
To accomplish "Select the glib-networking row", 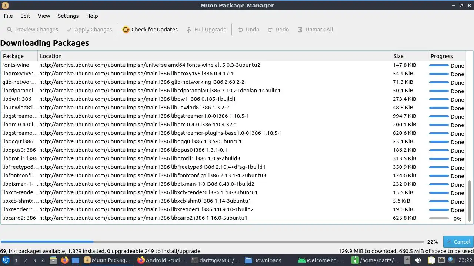I will [x=233, y=82].
